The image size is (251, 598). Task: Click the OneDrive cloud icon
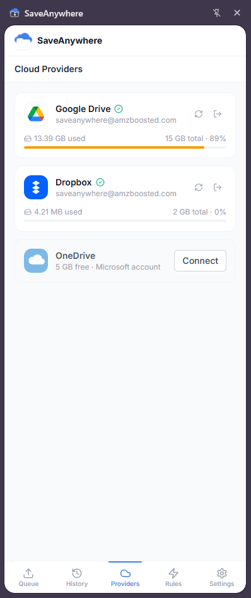pyautogui.click(x=36, y=261)
